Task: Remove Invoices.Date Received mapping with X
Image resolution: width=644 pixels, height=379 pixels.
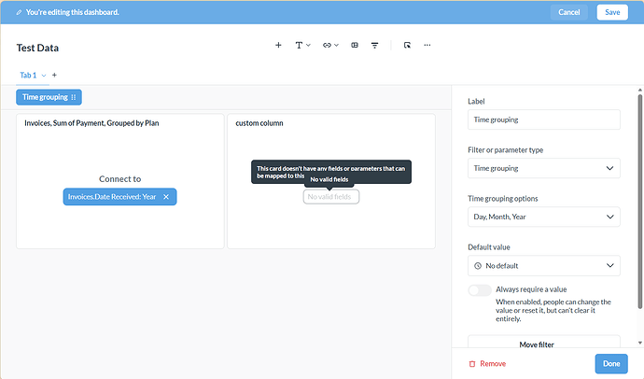Action: coord(166,197)
